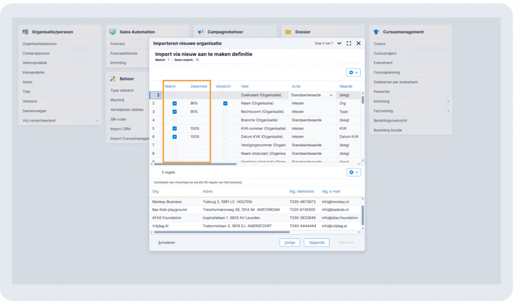Viewport: 515px width, 304px height.
Task: Click the Vorige button
Action: (290, 243)
